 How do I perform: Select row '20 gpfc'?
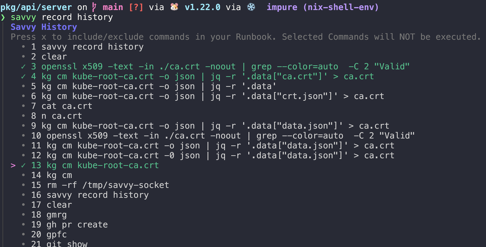(49, 234)
